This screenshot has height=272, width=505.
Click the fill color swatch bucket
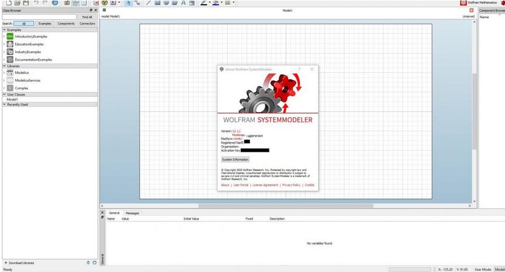coord(216,2)
